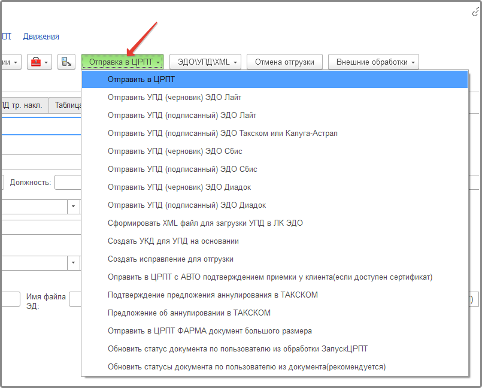Open the ЭДО\УПД\XML dropdown button
The image size is (482, 388).
(205, 62)
